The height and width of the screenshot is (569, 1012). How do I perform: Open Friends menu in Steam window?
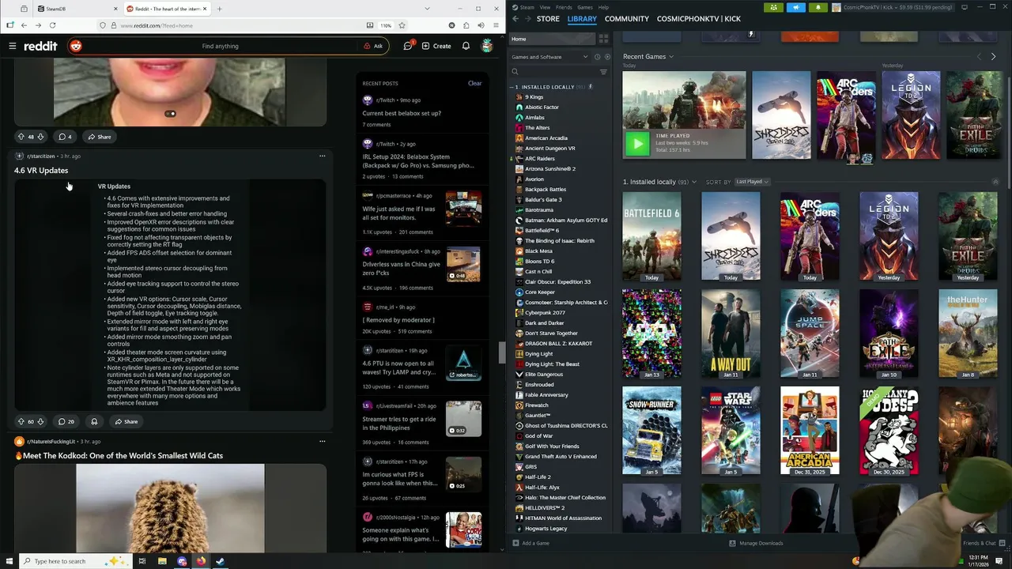pyautogui.click(x=564, y=7)
